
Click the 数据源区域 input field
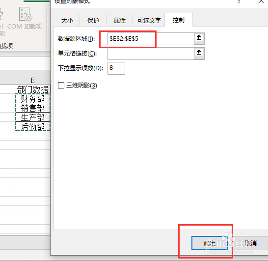click(151, 39)
